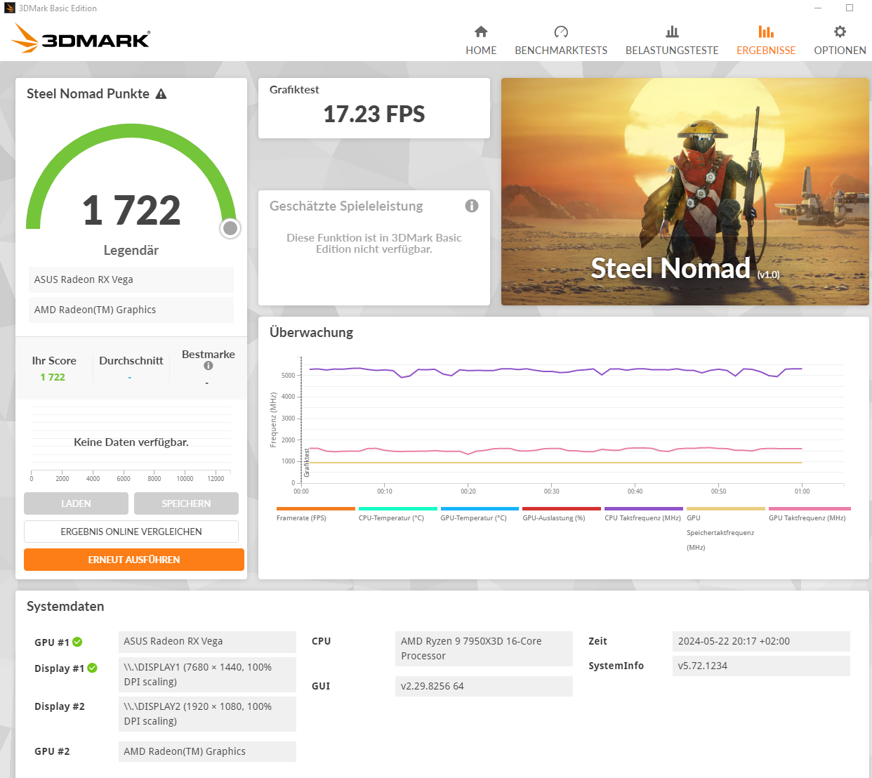Open the Optionen gear icon
The width and height of the screenshot is (872, 778).
click(x=840, y=32)
